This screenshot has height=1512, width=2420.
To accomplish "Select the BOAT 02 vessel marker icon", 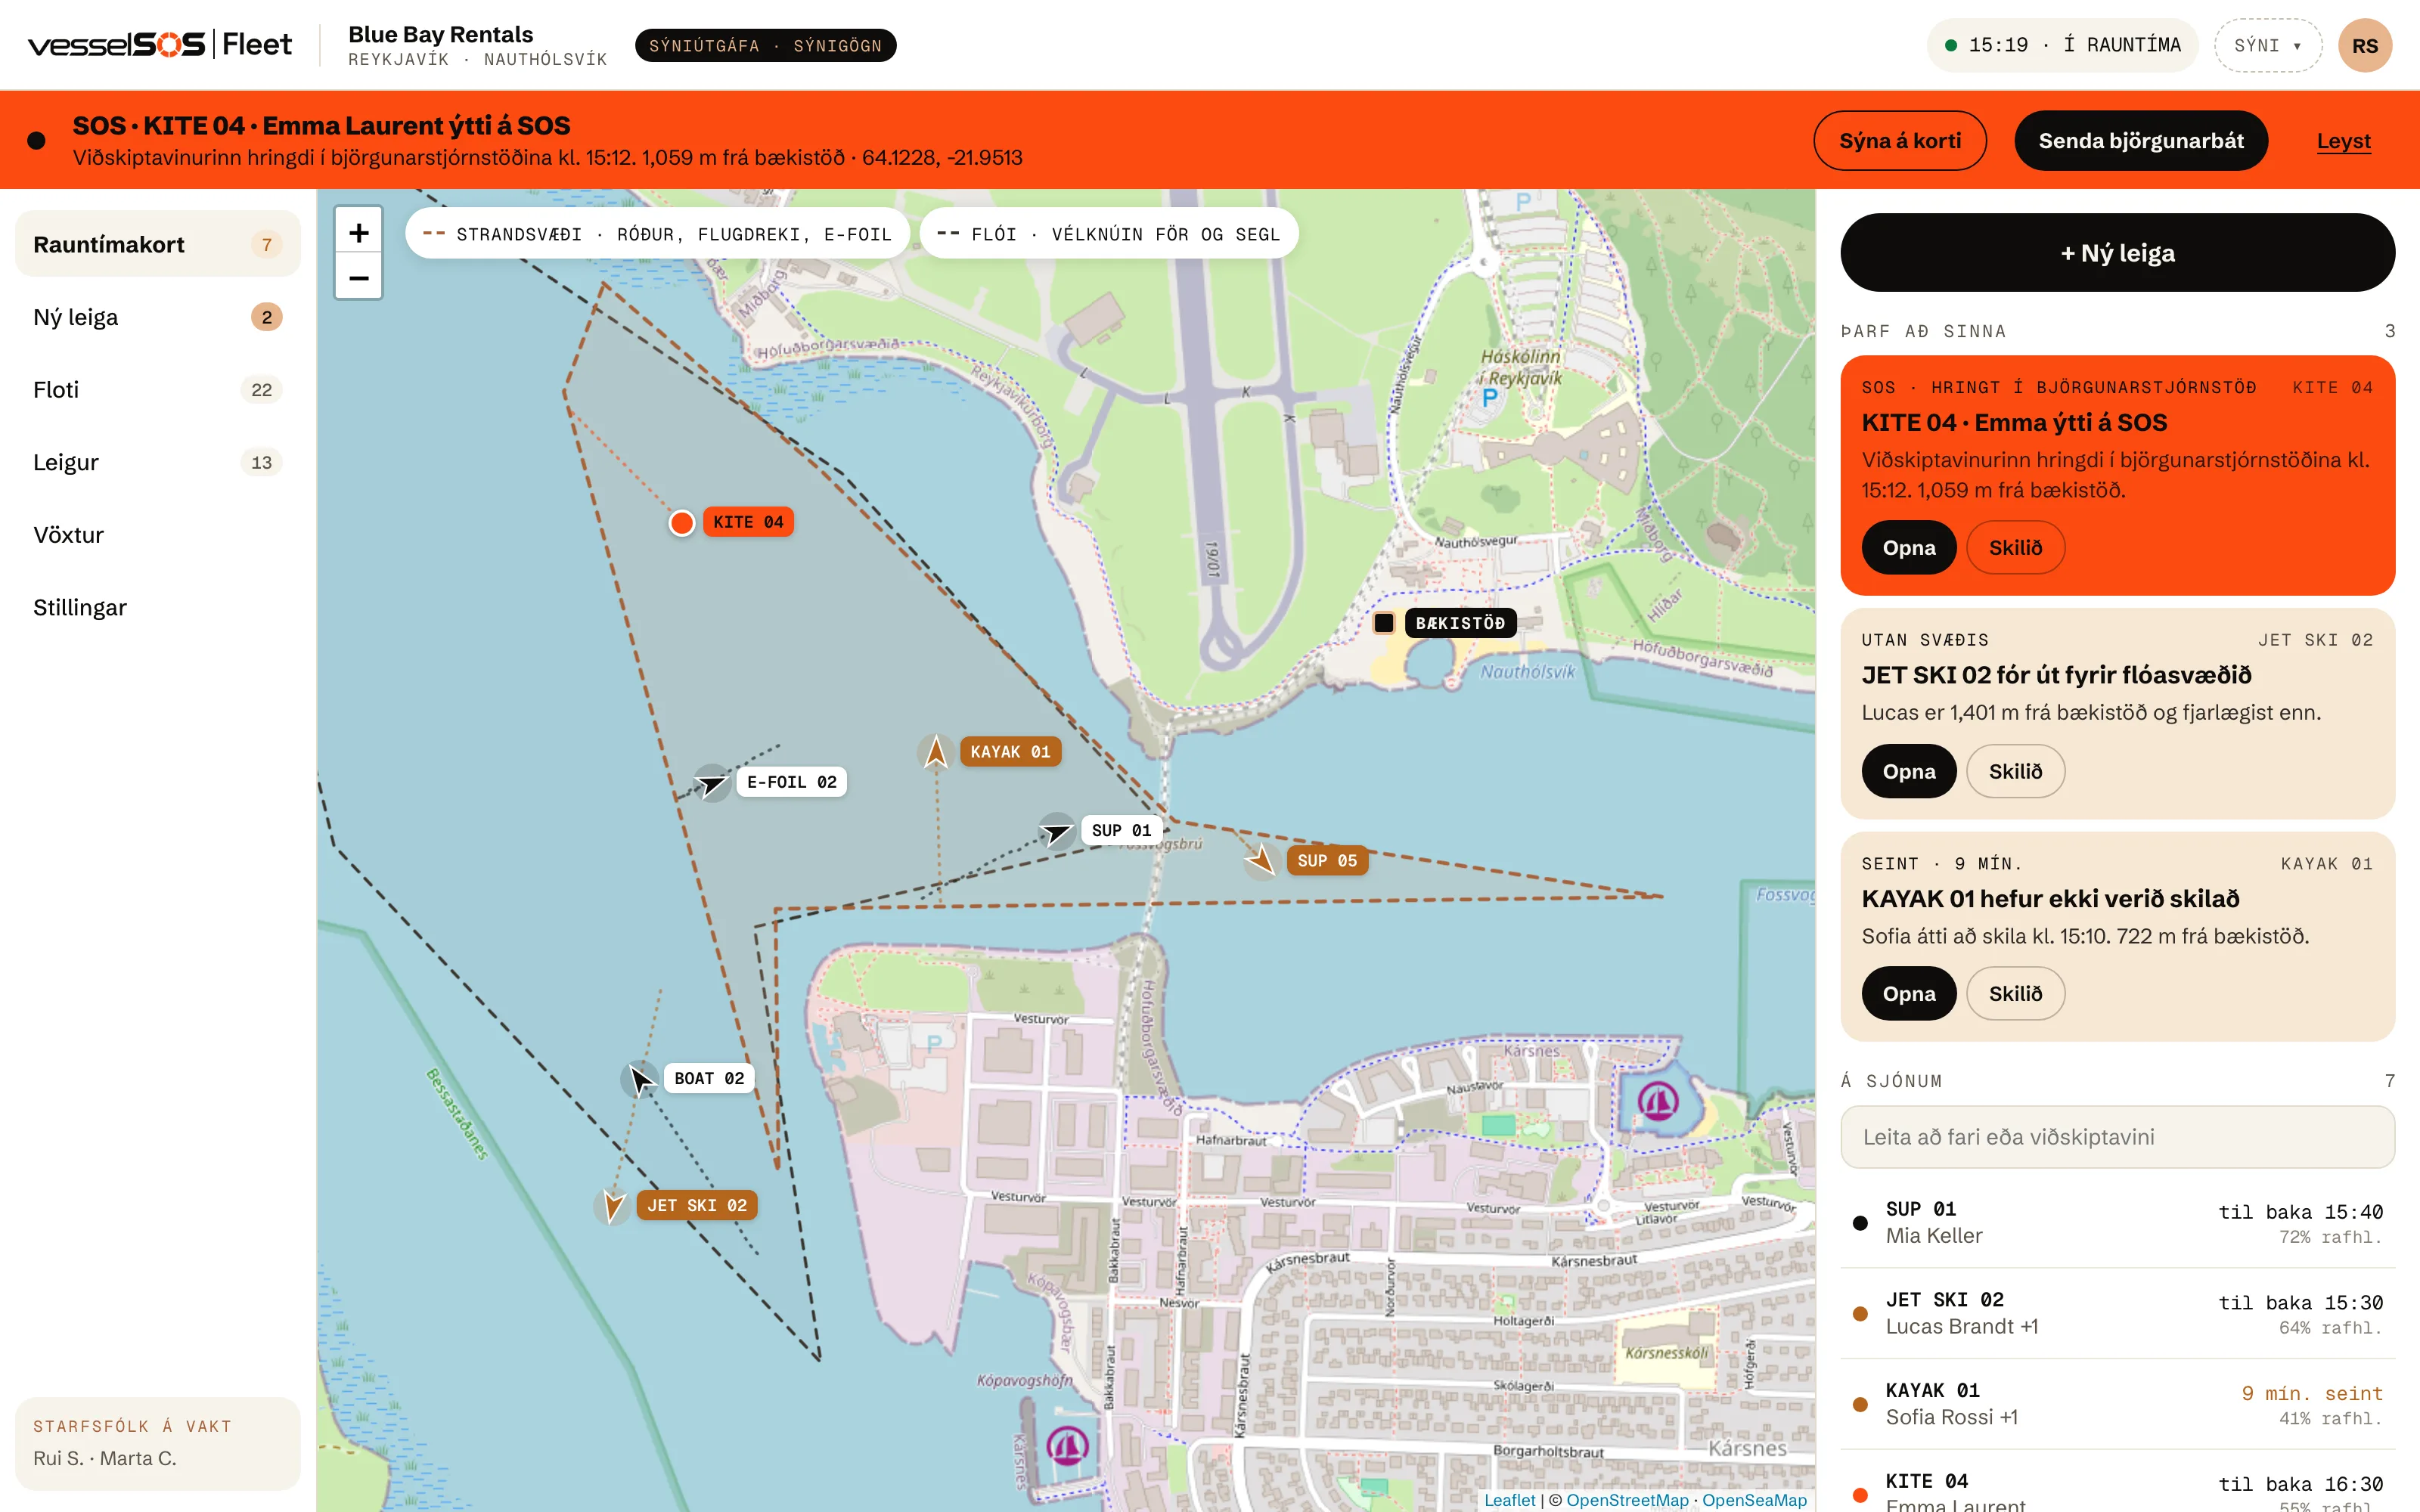I will coord(639,1079).
